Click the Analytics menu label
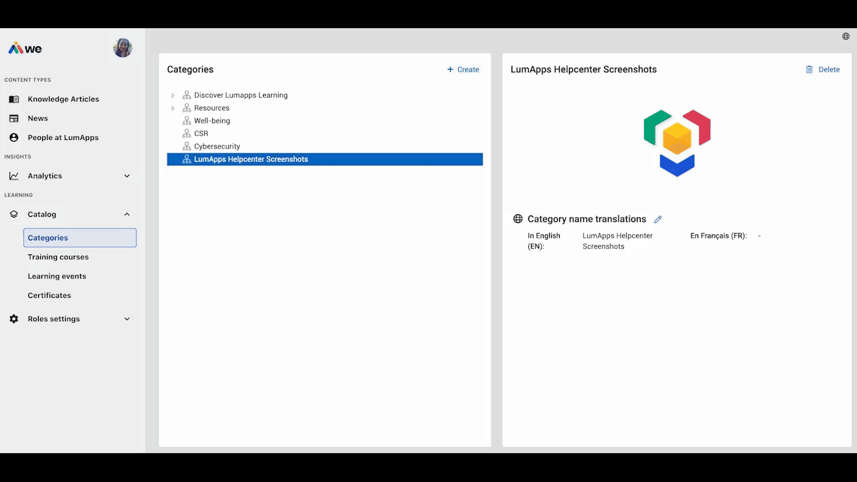Viewport: 857px width, 482px height. (45, 176)
